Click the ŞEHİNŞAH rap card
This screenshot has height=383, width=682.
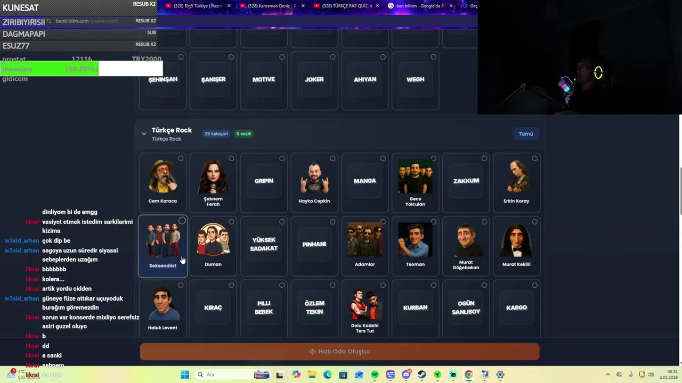[163, 80]
